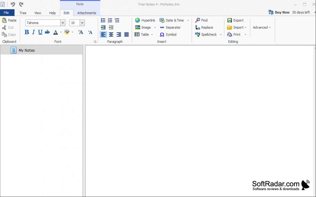Screen dimensions: 316x197
Task: Copy the selected text
Action: [9, 35]
